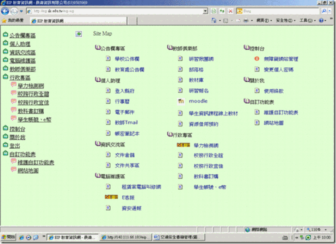336x244 pixels.
Task: Click the Bing search magnifier icon
Action: [x=324, y=11]
